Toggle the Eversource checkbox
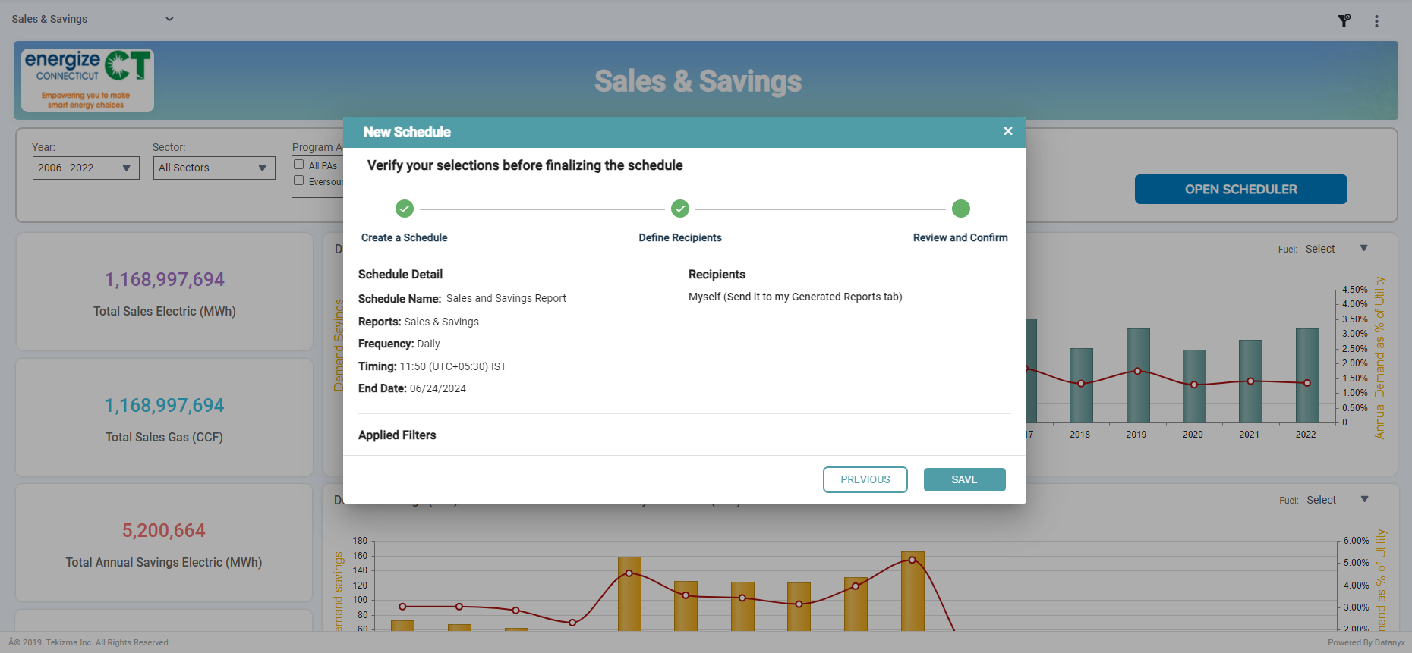Screen dimensions: 1412x653 coord(299,181)
